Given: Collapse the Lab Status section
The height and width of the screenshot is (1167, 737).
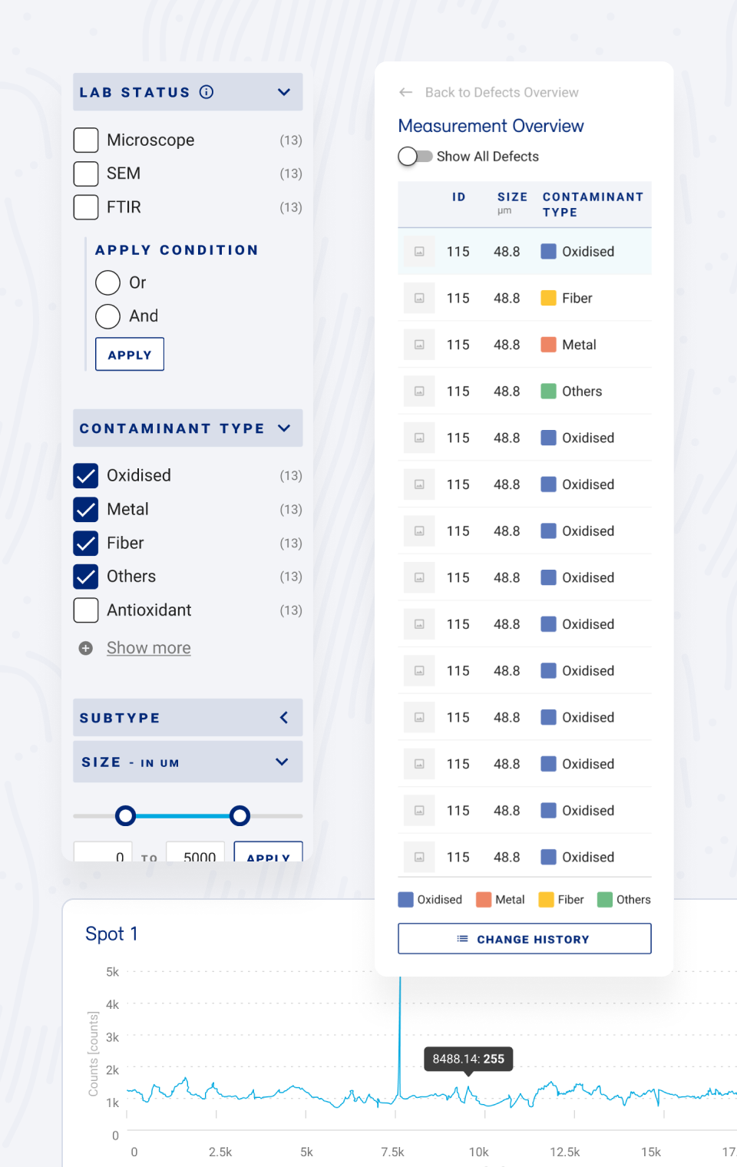Looking at the screenshot, I should pos(284,92).
